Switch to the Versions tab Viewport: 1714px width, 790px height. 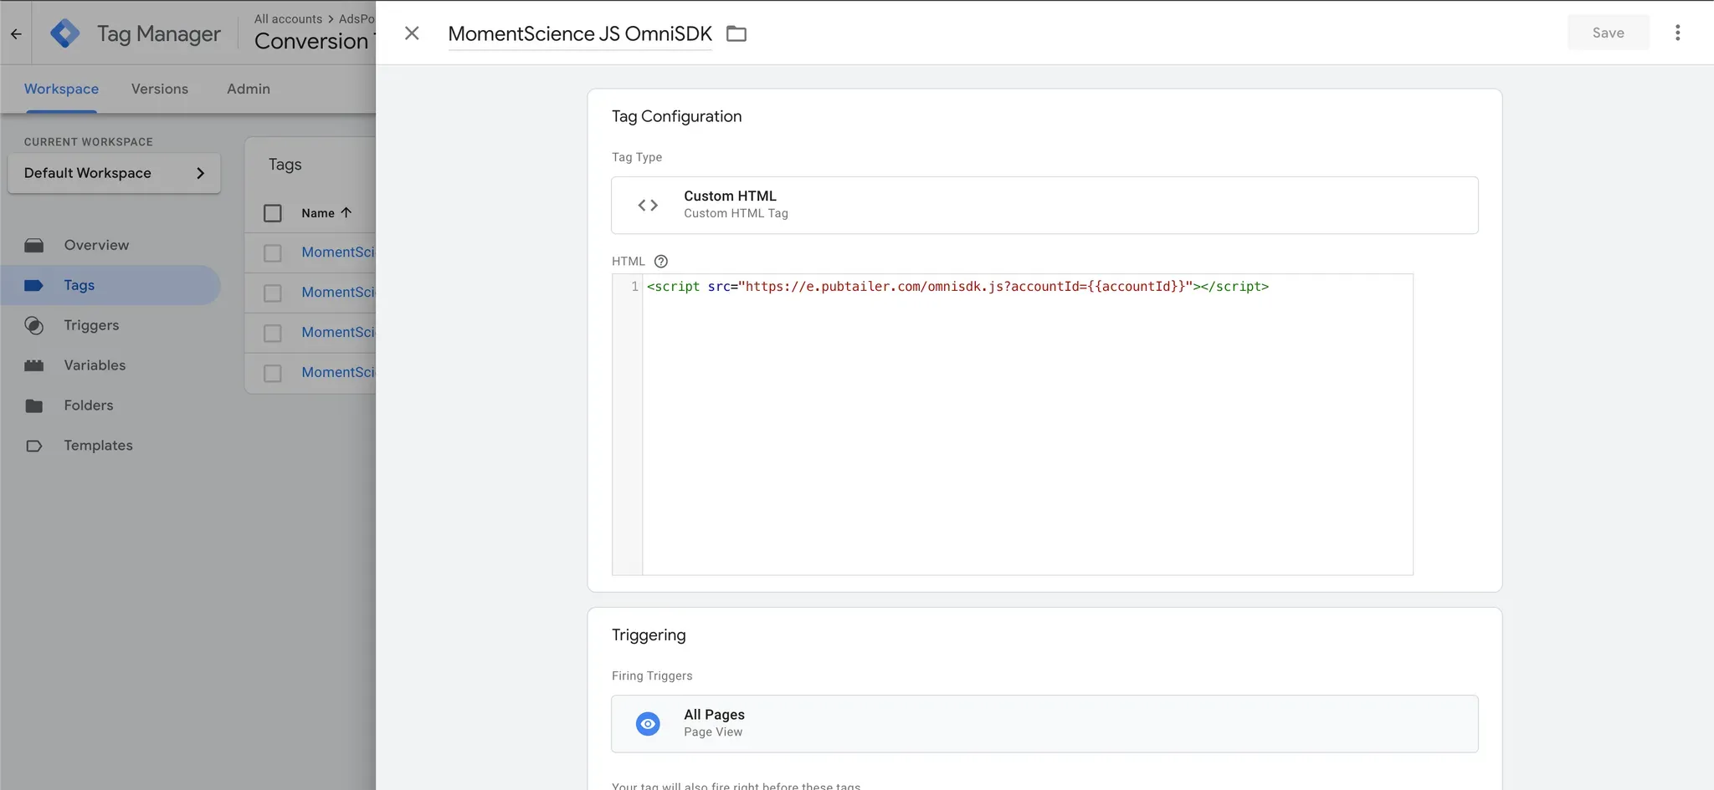point(160,89)
